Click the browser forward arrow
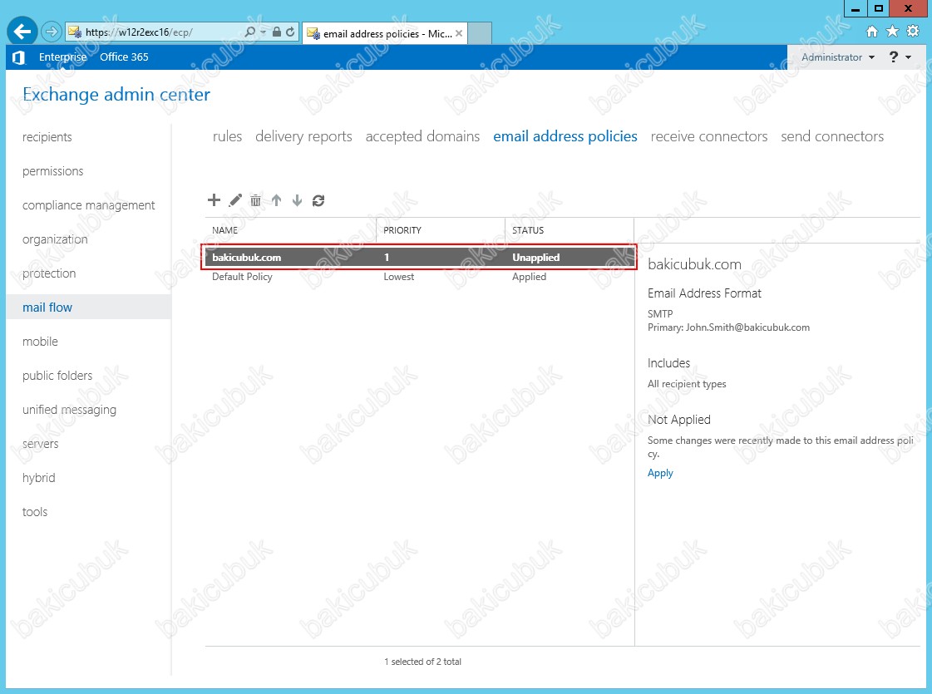 [x=52, y=32]
